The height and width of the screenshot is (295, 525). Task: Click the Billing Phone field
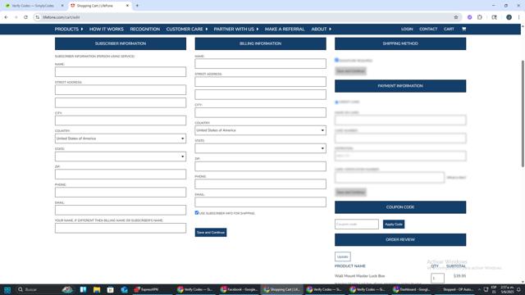coord(261,184)
